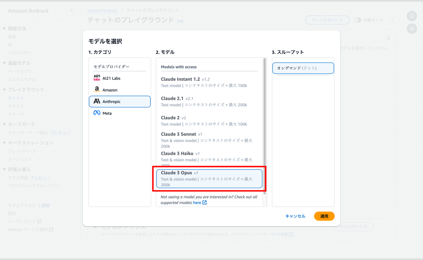The image size is (423, 260).
Task: Open ナレッジベース in sidebar
Action: (22, 151)
